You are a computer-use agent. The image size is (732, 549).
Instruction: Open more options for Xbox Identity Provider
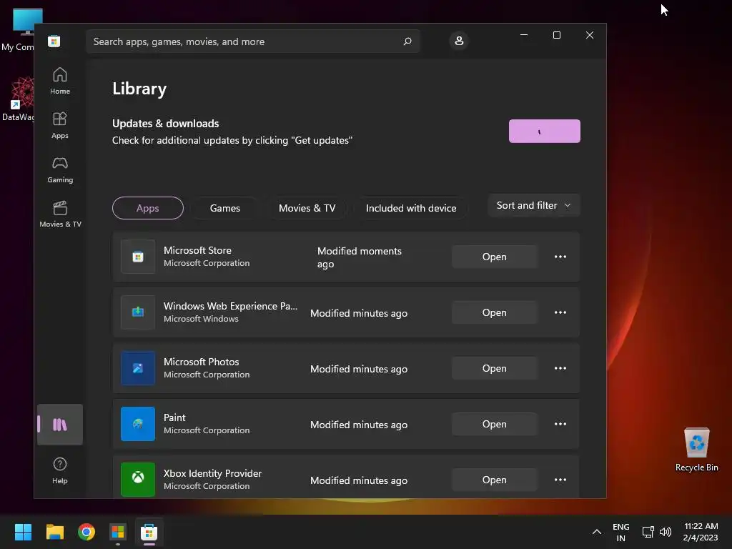pos(560,480)
